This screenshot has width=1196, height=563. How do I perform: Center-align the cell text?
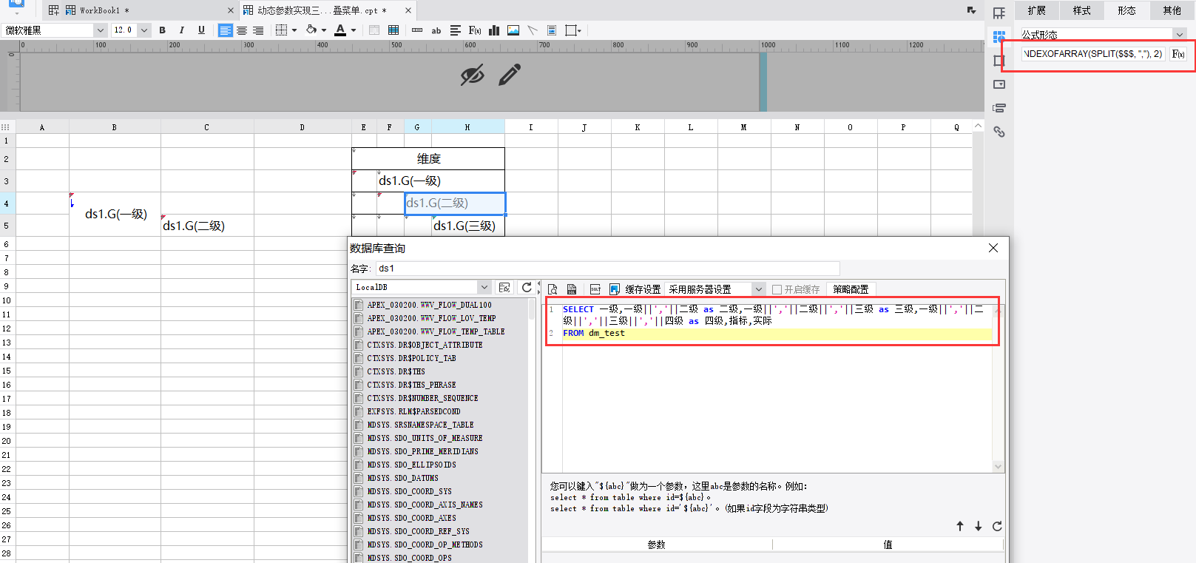[x=242, y=30]
